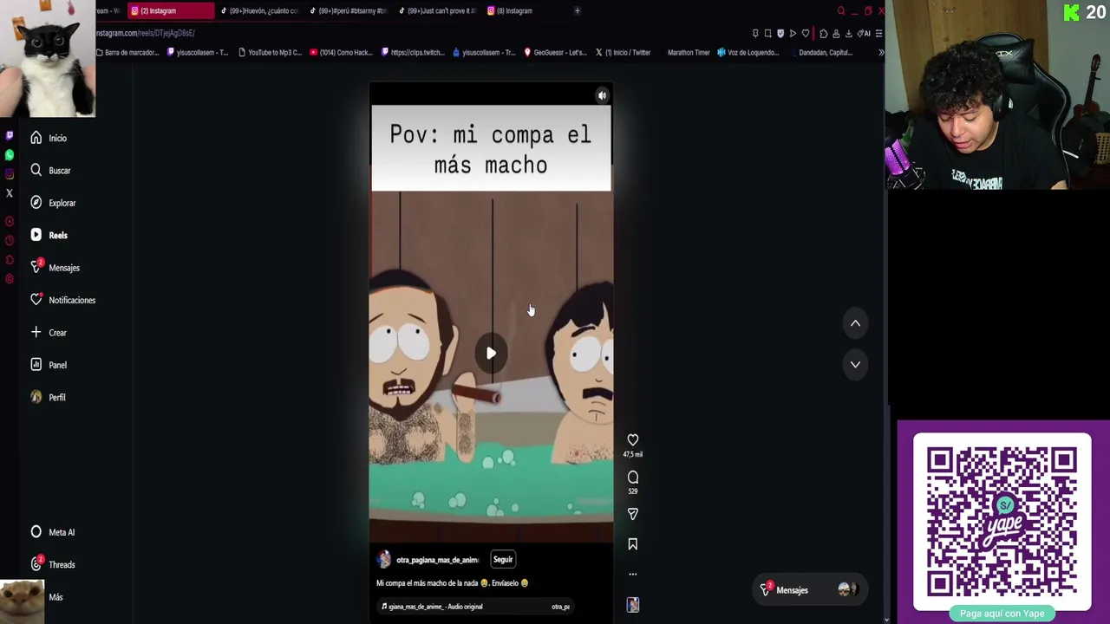Screen dimensions: 1110x624
Task: Open Meta AI from sidebar
Action: coord(53,532)
